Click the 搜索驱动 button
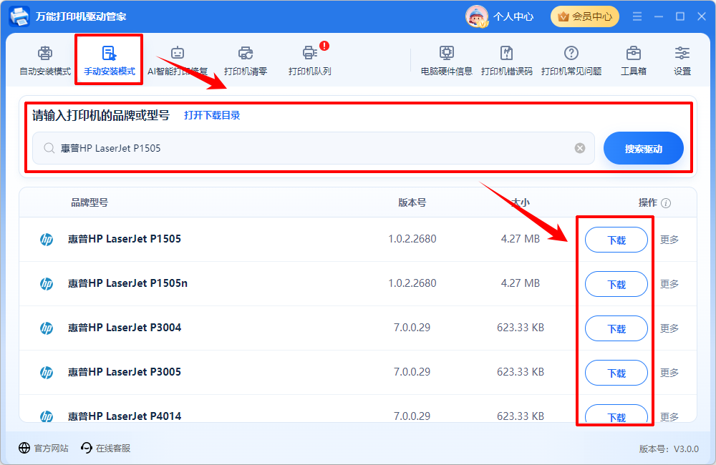 tap(644, 148)
